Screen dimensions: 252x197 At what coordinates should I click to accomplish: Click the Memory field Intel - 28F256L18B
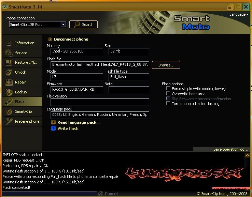coord(77,51)
